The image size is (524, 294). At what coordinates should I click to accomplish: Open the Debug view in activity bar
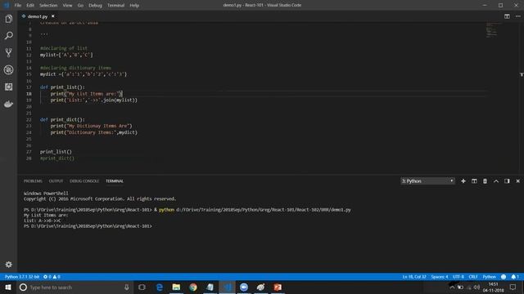tap(9, 69)
